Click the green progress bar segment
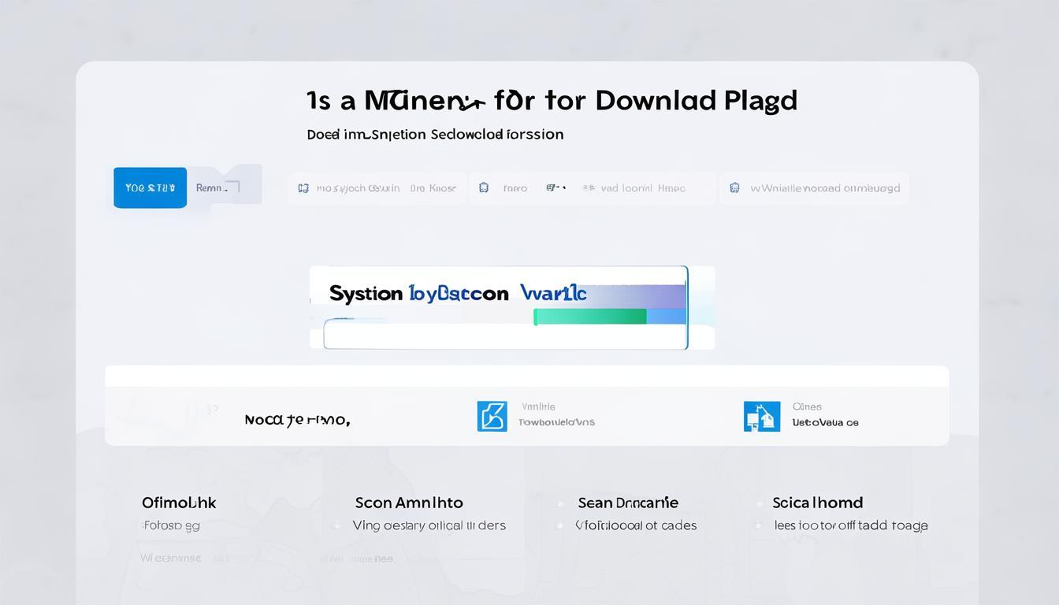Viewport: 1059px width, 605px height. pos(589,317)
